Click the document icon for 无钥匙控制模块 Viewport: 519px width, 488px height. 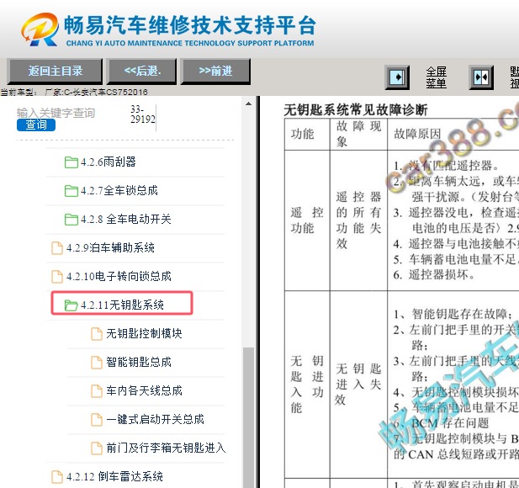97,334
